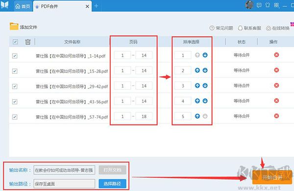This screenshot has height=191, width=294.
Task: Click the add file folder icon
Action: pos(14,26)
